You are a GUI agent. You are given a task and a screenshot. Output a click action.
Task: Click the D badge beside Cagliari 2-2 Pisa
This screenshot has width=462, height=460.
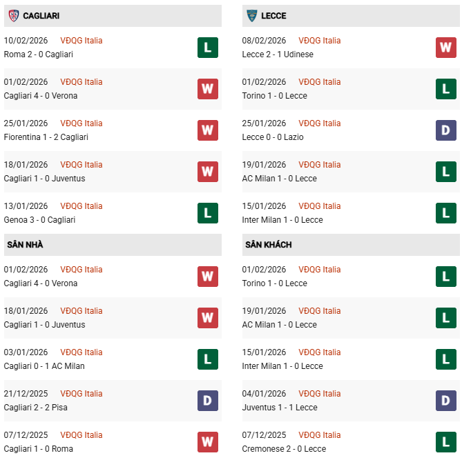pyautogui.click(x=208, y=401)
